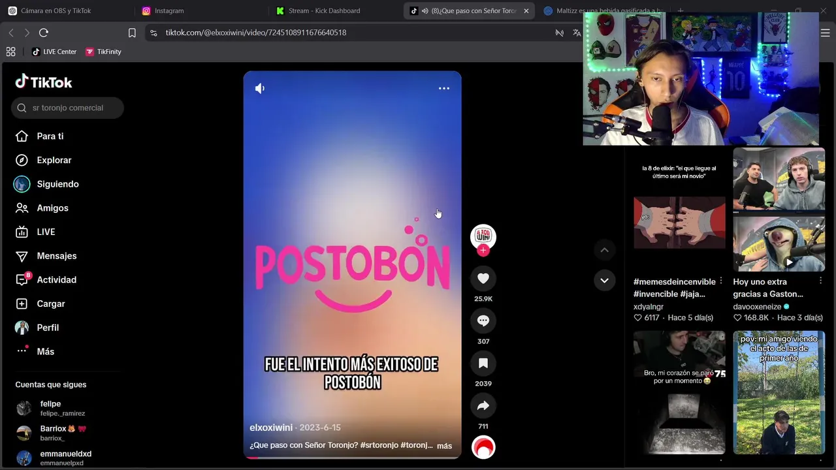Save the video with the bookmark icon

pyautogui.click(x=483, y=364)
